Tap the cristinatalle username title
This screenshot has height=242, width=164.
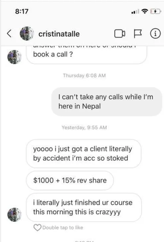click(59, 34)
